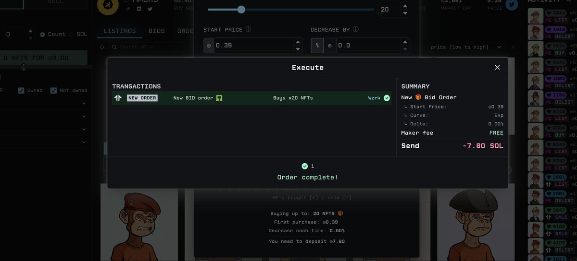Click the green marketplace icon next to New BID order

pos(219,98)
